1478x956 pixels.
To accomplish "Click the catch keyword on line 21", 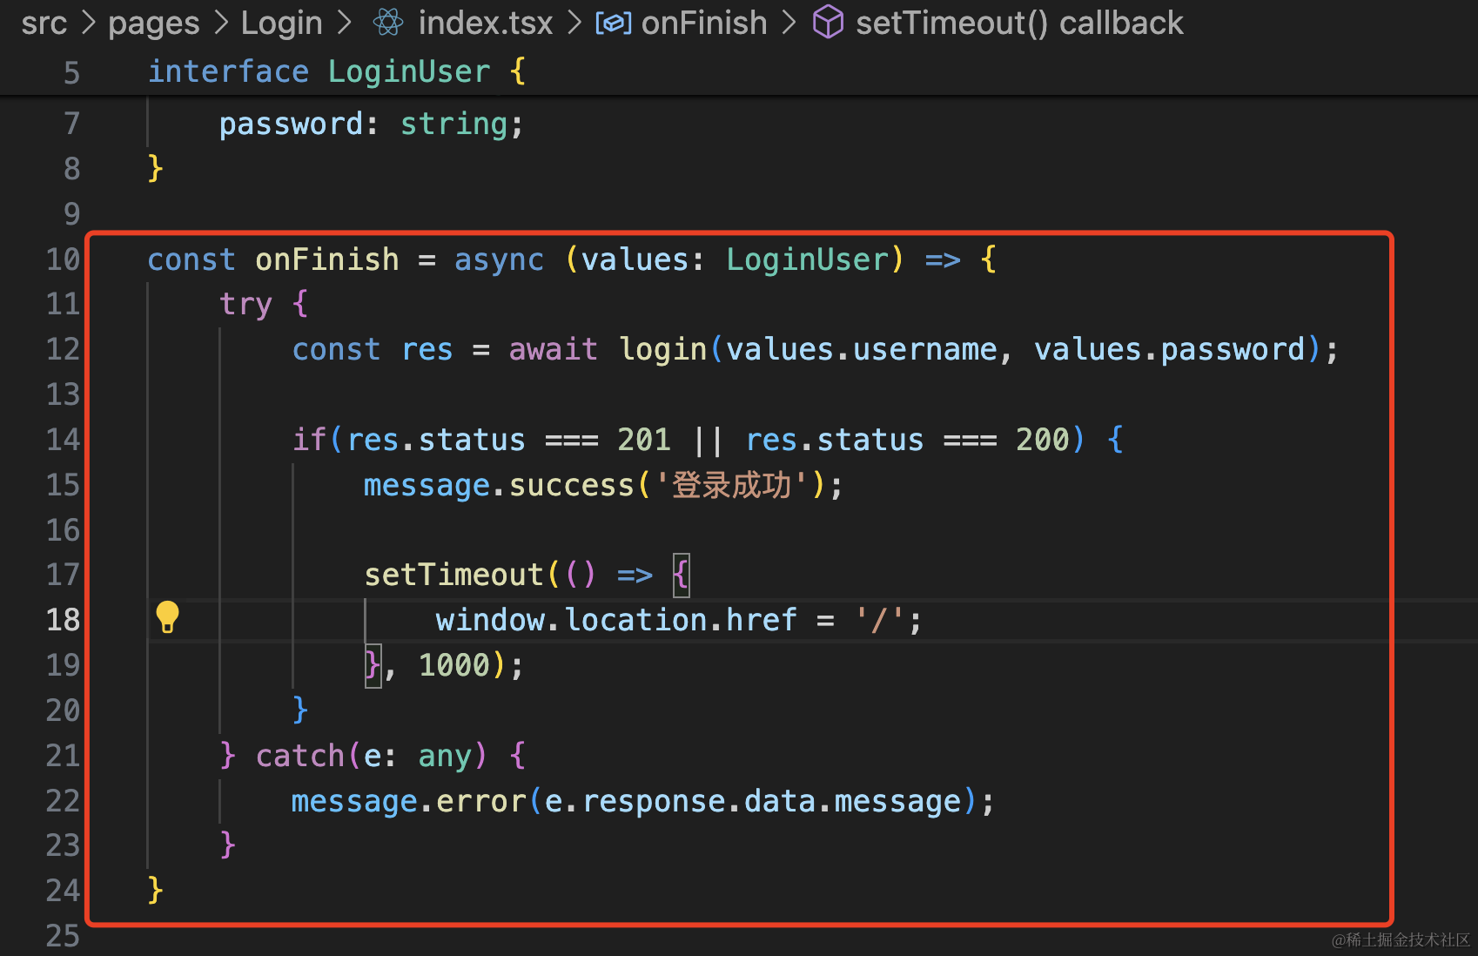I will pos(299,756).
